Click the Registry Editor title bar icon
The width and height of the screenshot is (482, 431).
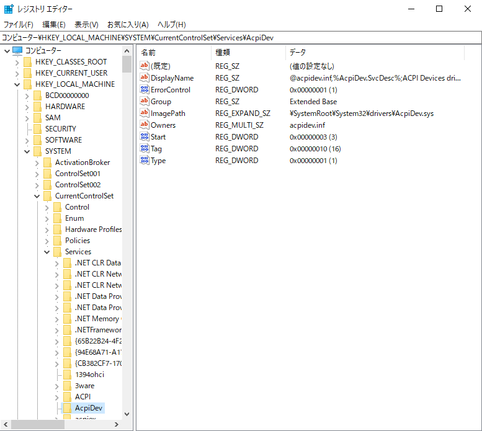[9, 9]
